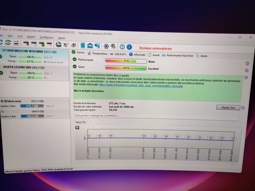Switch to the Jurnal tab
Image resolution: width=255 pixels, height=191 pixels.
click(154, 55)
